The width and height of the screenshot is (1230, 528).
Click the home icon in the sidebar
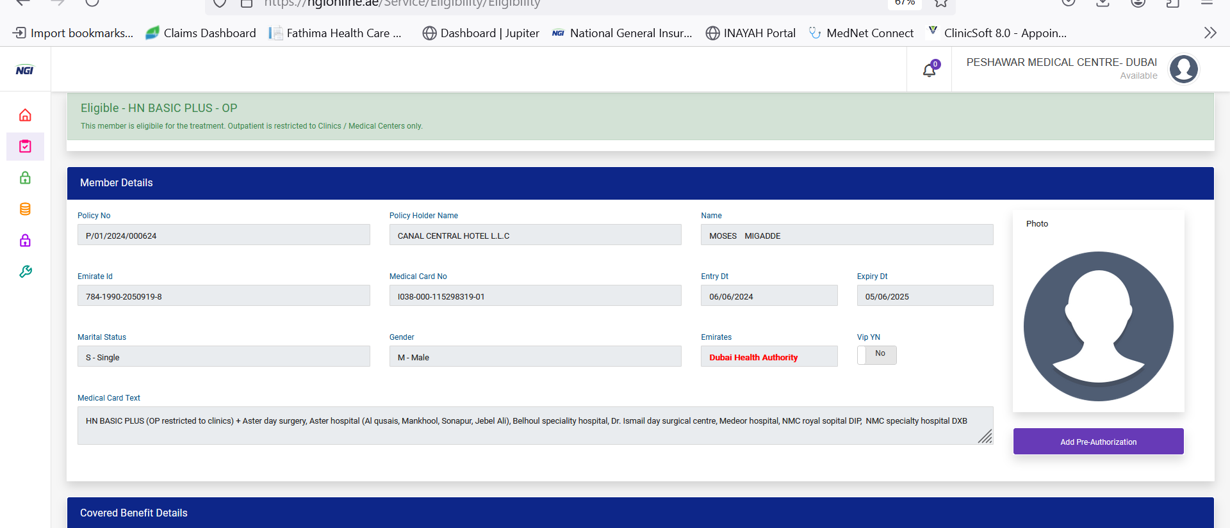pos(25,115)
